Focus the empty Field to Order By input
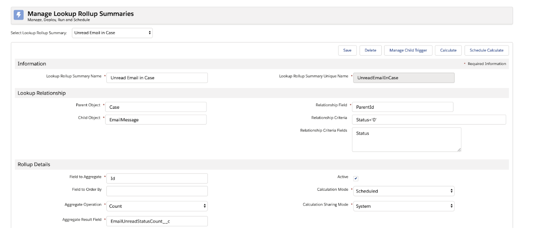Screen dimensions: 551x245 click(157, 191)
